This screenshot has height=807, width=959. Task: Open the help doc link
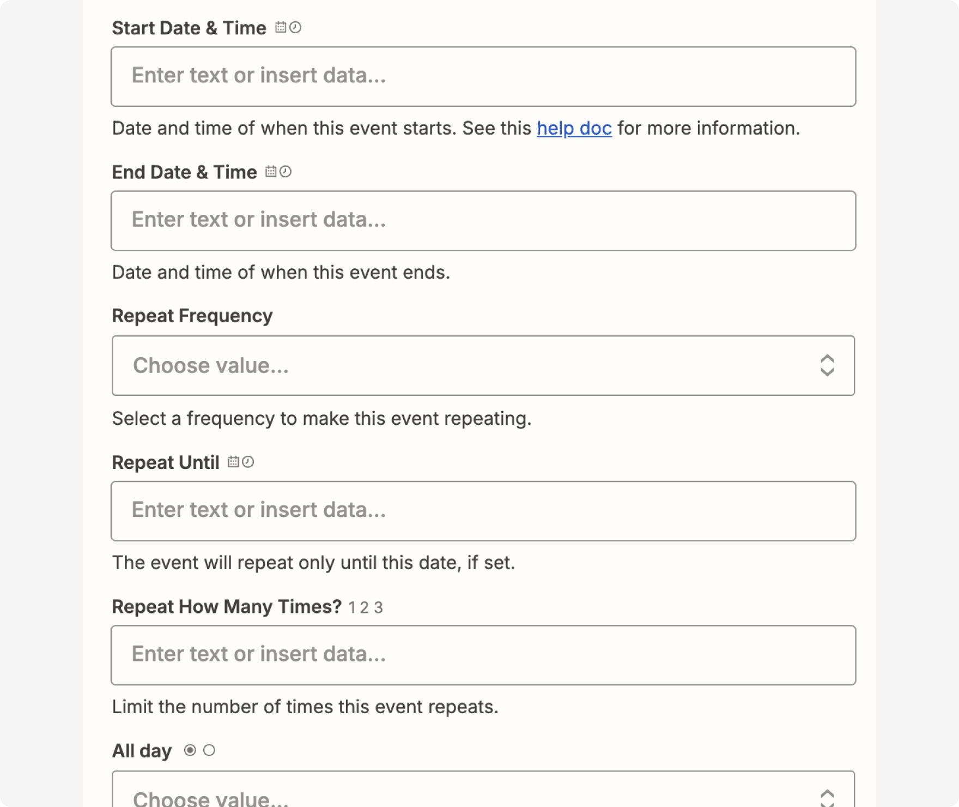coord(574,128)
